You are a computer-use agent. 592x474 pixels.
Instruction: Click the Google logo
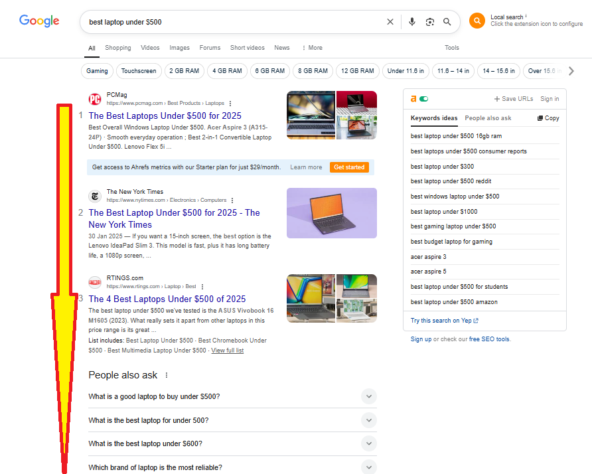point(39,21)
